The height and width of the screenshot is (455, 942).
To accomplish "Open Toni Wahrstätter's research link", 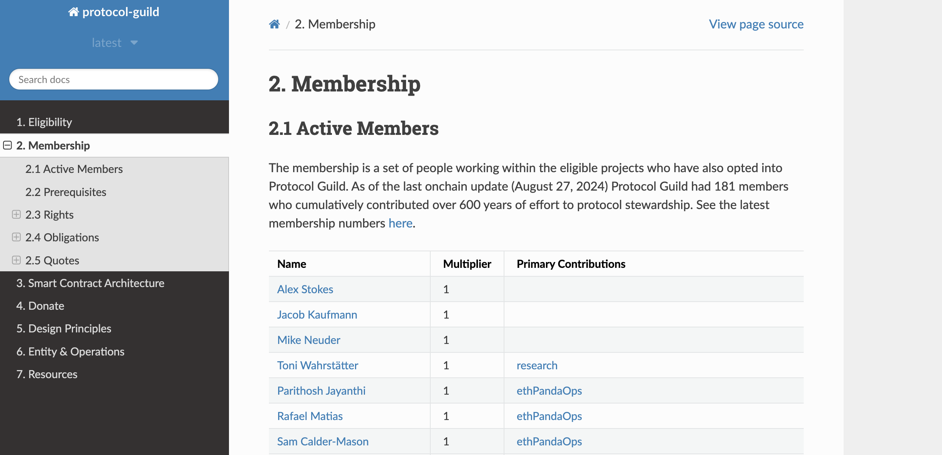I will 537,365.
